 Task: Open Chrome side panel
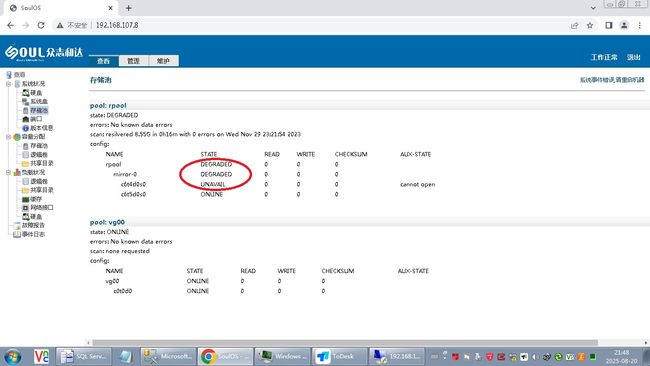pyautogui.click(x=609, y=25)
